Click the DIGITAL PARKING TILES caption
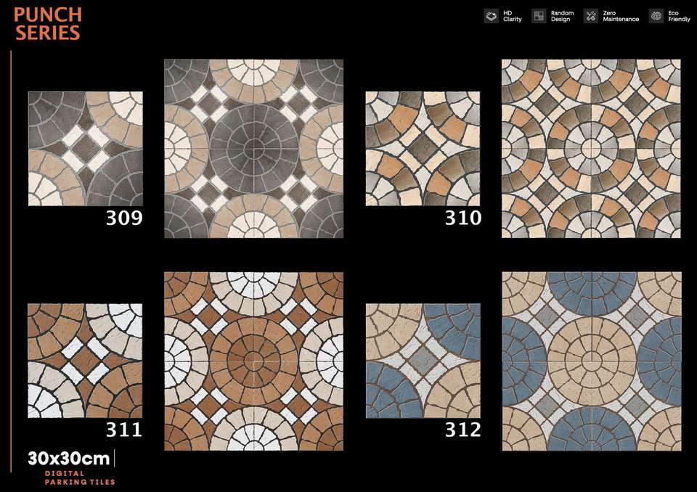This screenshot has width=697, height=492. tap(80, 477)
